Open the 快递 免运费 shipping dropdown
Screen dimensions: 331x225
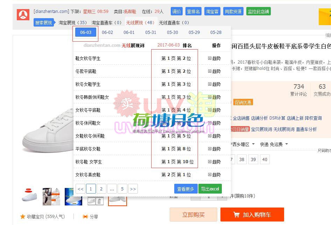pyautogui.click(x=274, y=144)
